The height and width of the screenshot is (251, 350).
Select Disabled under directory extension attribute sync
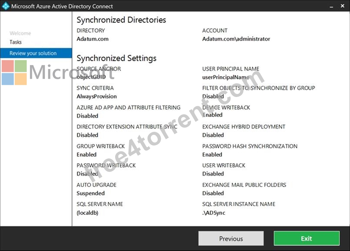click(x=88, y=135)
